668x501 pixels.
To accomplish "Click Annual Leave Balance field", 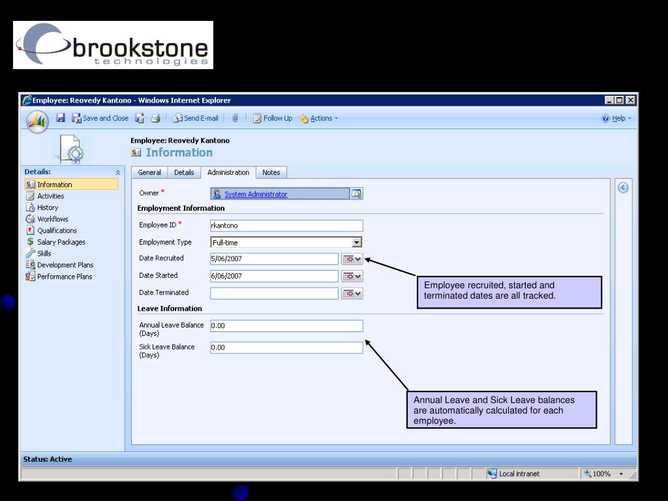I will (x=286, y=326).
